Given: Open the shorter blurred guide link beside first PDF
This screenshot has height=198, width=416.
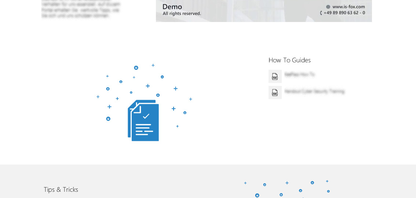Looking at the screenshot, I should pyautogui.click(x=300, y=75).
